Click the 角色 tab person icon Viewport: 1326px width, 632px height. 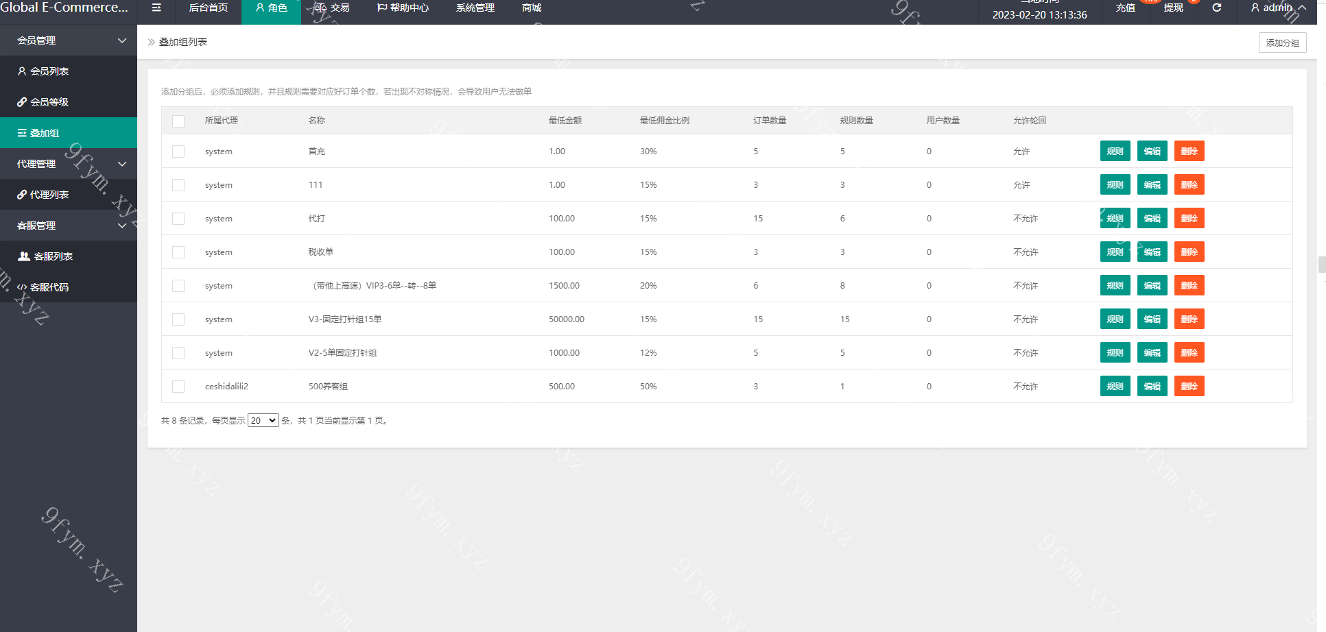click(260, 8)
